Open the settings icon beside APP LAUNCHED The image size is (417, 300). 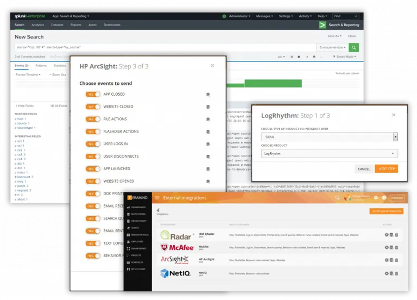208,169
